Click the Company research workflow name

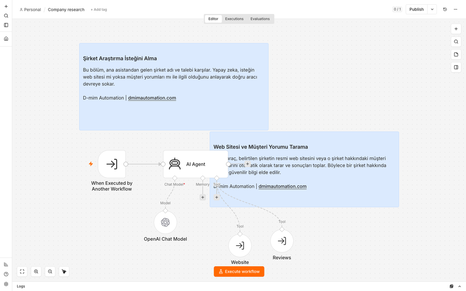pos(66,10)
